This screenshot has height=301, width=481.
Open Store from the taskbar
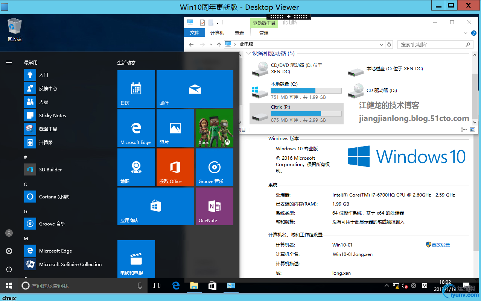[x=213, y=286]
